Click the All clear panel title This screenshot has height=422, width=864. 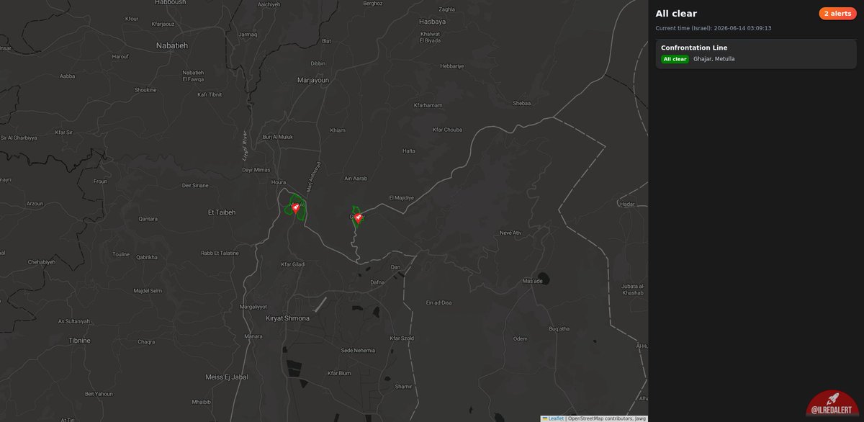676,14
